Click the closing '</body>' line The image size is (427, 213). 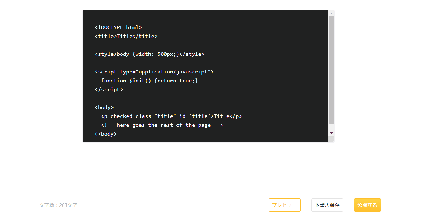[x=106, y=134]
